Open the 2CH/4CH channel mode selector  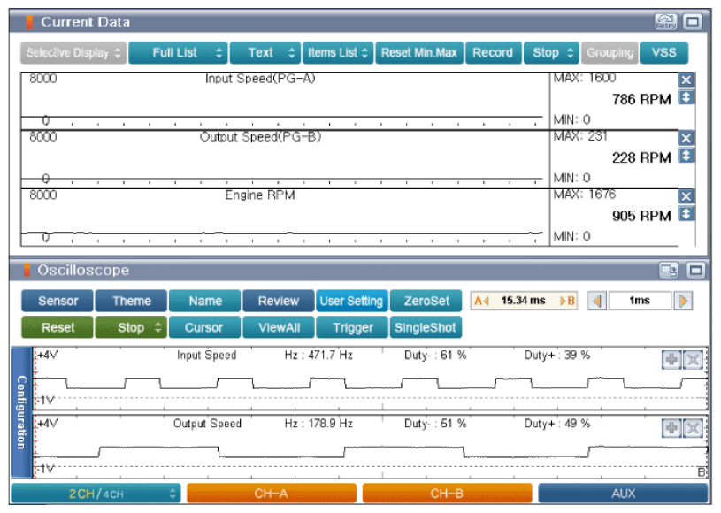pyautogui.click(x=96, y=494)
